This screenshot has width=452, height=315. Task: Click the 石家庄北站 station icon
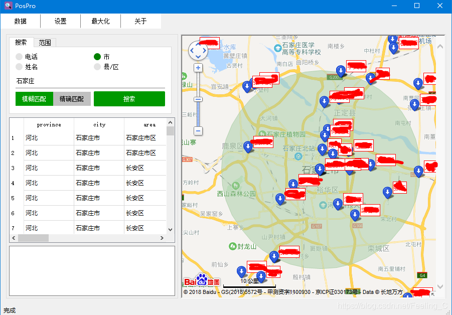(x=298, y=156)
